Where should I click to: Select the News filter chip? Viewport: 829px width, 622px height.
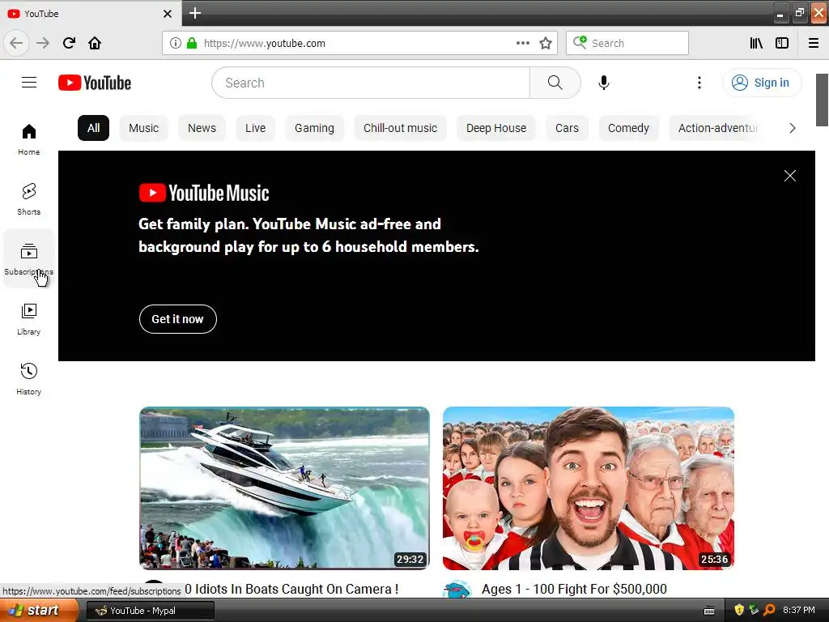coord(202,128)
